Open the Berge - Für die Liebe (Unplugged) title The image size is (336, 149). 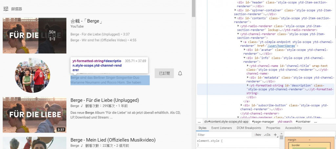click(x=105, y=100)
